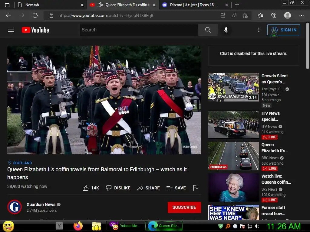The image size is (310, 232).
Task: Click the browser back arrow
Action: pyautogui.click(x=8, y=15)
